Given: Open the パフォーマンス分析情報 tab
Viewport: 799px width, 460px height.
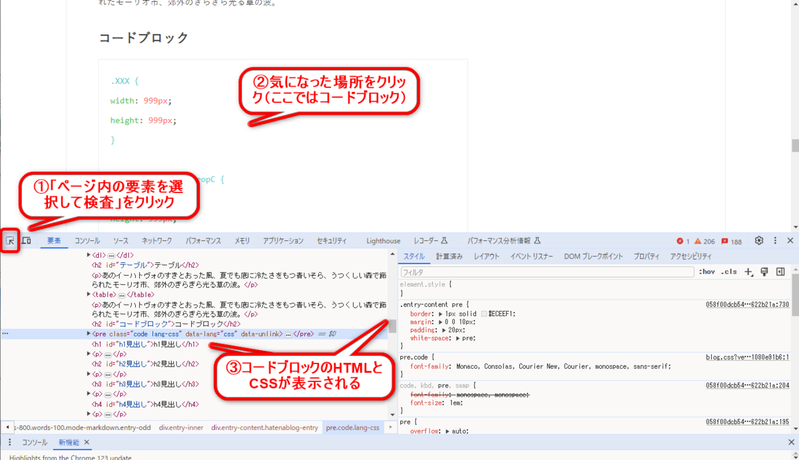Looking at the screenshot, I should (503, 241).
